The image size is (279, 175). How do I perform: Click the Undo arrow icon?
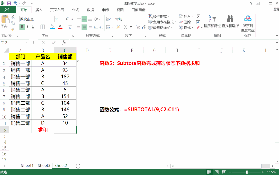point(16,3)
